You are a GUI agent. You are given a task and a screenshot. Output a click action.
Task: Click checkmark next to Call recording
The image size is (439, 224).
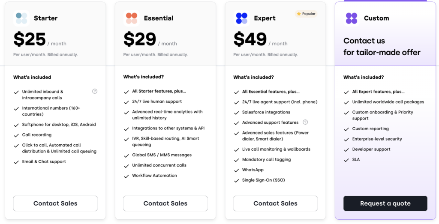click(16, 135)
